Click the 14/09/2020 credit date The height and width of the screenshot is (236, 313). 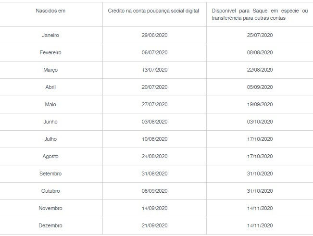click(x=154, y=209)
